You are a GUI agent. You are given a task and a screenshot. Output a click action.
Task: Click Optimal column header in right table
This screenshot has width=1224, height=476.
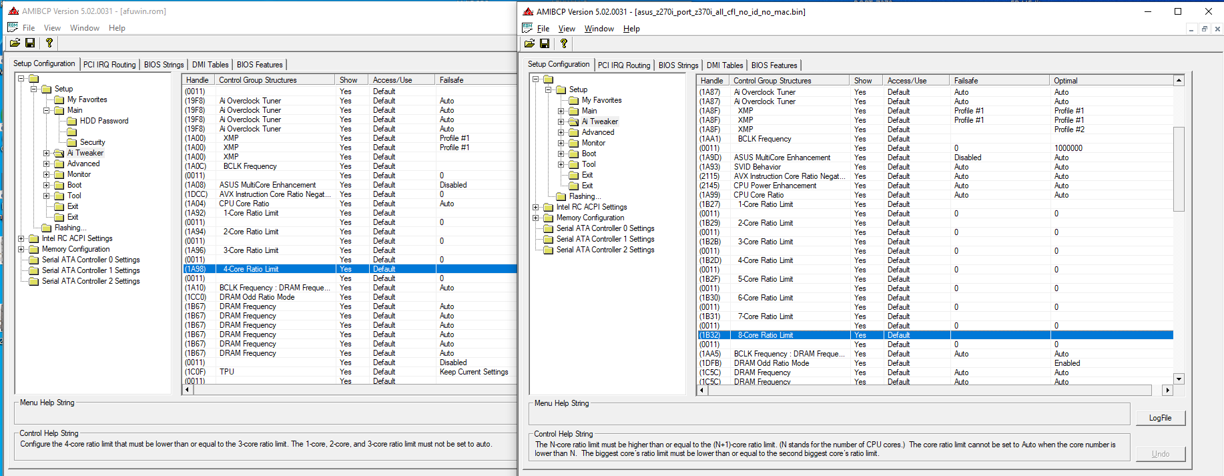1111,81
